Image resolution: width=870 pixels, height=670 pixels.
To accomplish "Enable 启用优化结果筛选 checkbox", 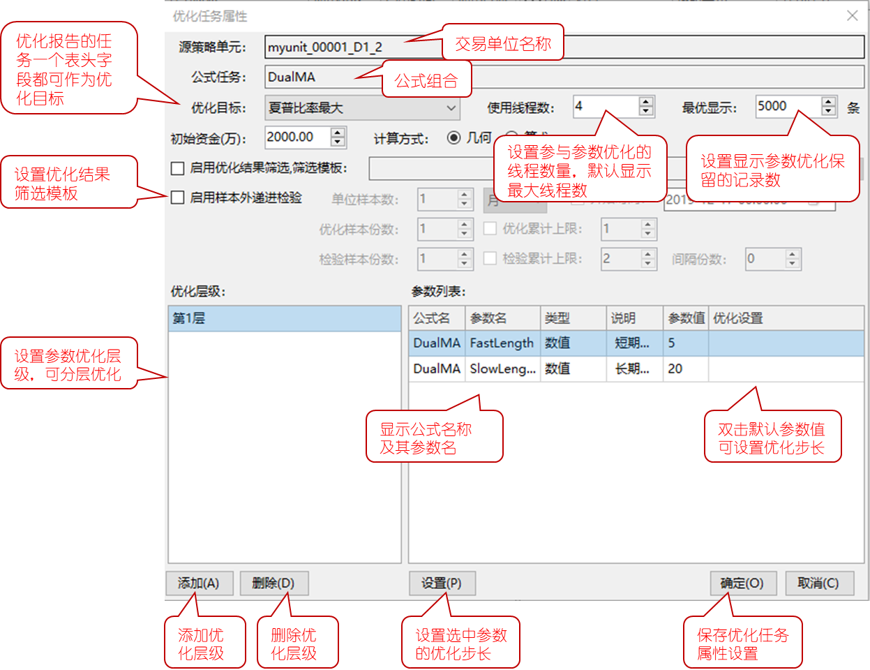I will [178, 168].
